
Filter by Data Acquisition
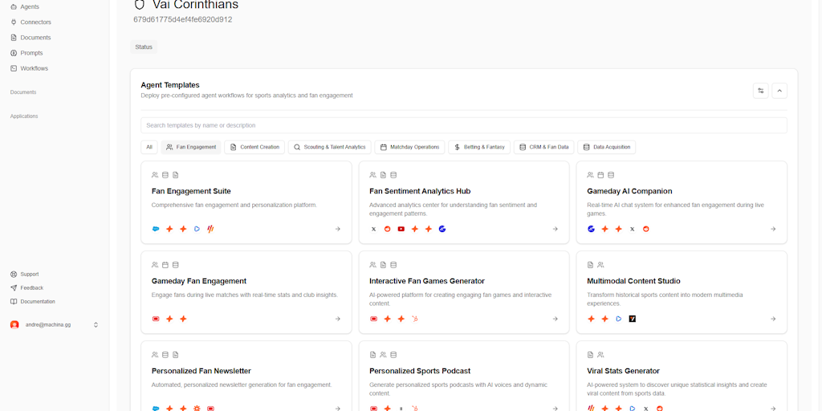coord(607,148)
